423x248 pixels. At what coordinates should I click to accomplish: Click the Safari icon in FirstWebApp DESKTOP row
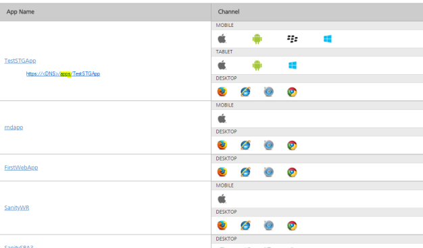pos(269,172)
